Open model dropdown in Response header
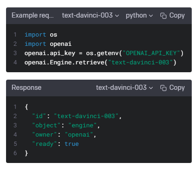Image resolution: width=195 pixels, height=169 pixels. [124, 88]
